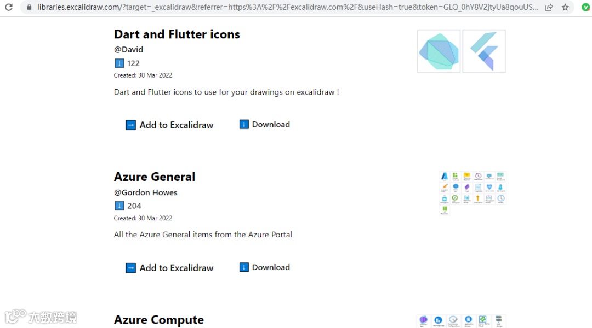Download the Azure General library
This screenshot has height=328, width=592.
(271, 267)
